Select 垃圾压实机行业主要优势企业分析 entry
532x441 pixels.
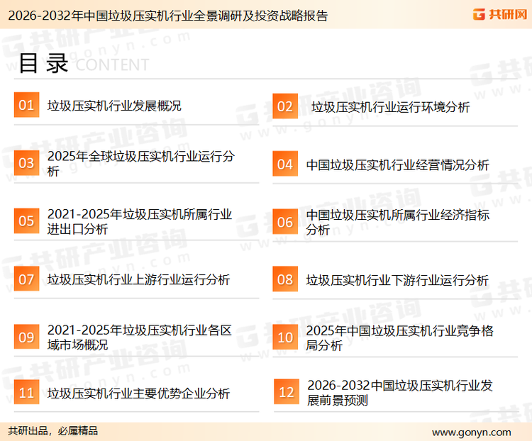coord(138,393)
